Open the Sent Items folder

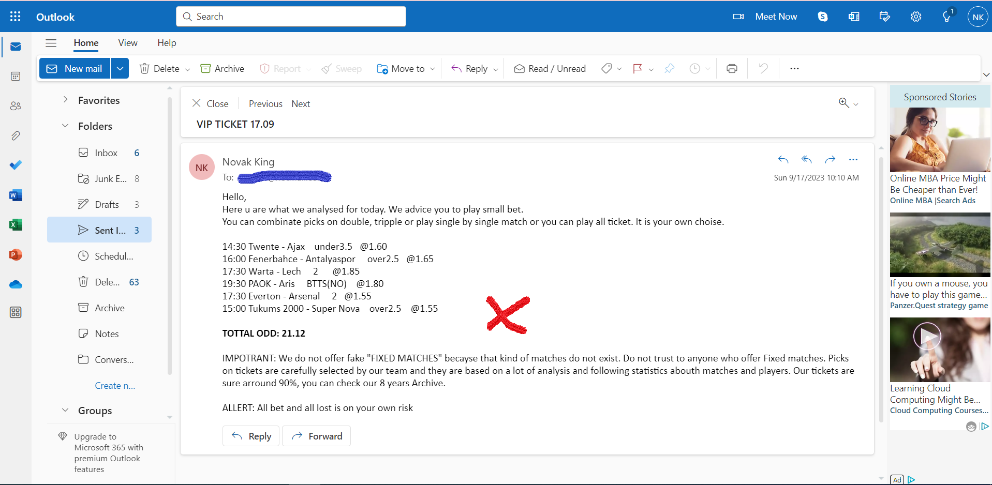[99, 230]
